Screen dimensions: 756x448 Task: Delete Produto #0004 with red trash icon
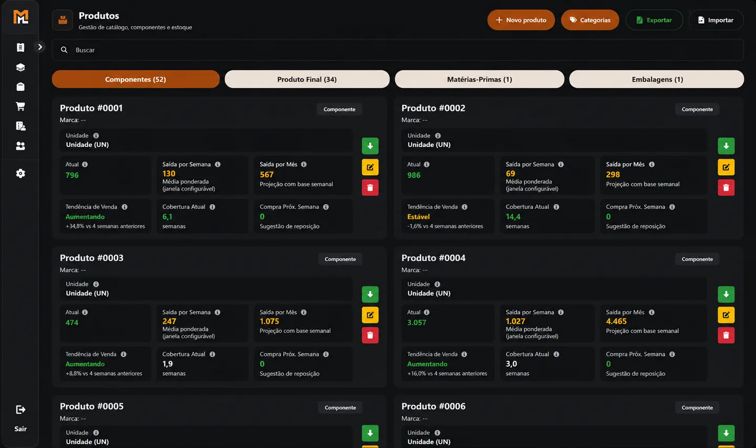pos(726,335)
